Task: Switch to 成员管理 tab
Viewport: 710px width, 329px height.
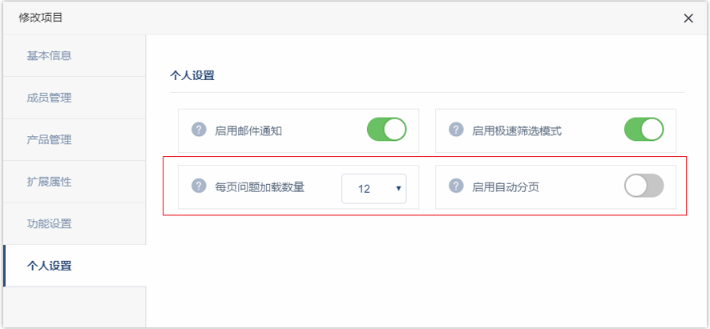Action: click(50, 98)
